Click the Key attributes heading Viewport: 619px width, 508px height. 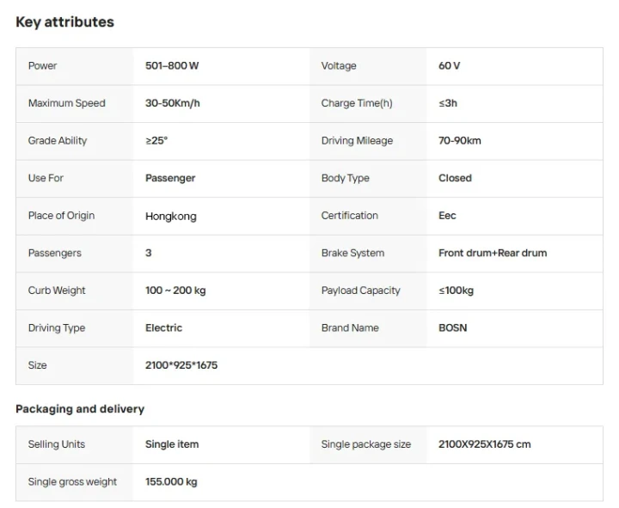(64, 22)
